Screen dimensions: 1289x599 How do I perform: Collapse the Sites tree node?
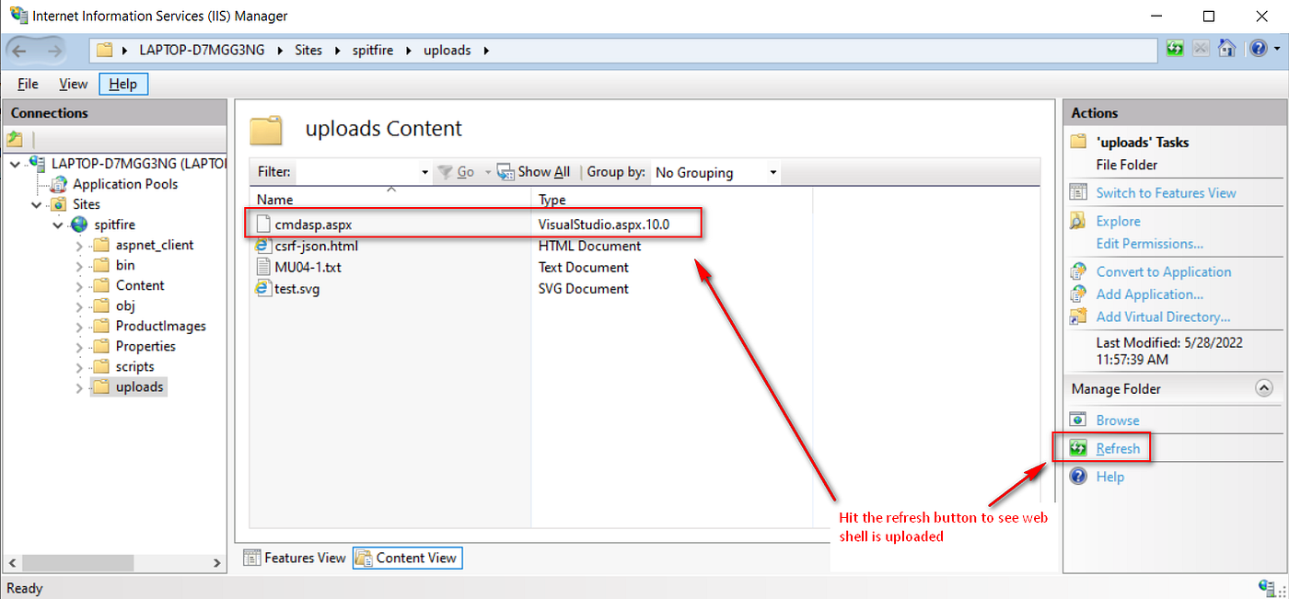[37, 204]
